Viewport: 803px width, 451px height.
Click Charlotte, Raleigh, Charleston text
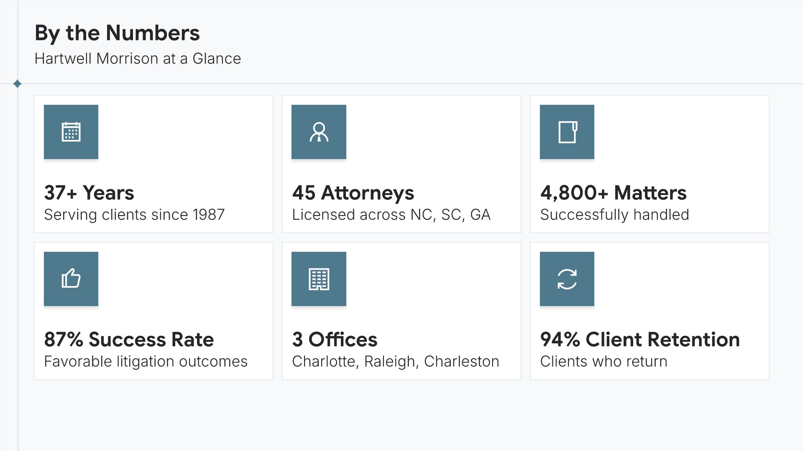pyautogui.click(x=395, y=361)
